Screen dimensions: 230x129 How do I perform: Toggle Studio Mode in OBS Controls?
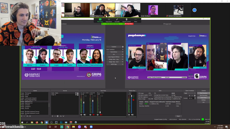point(203,98)
